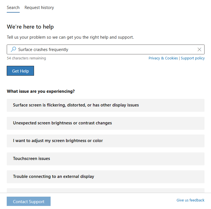Open the Privacy & Cookies link

click(163, 58)
